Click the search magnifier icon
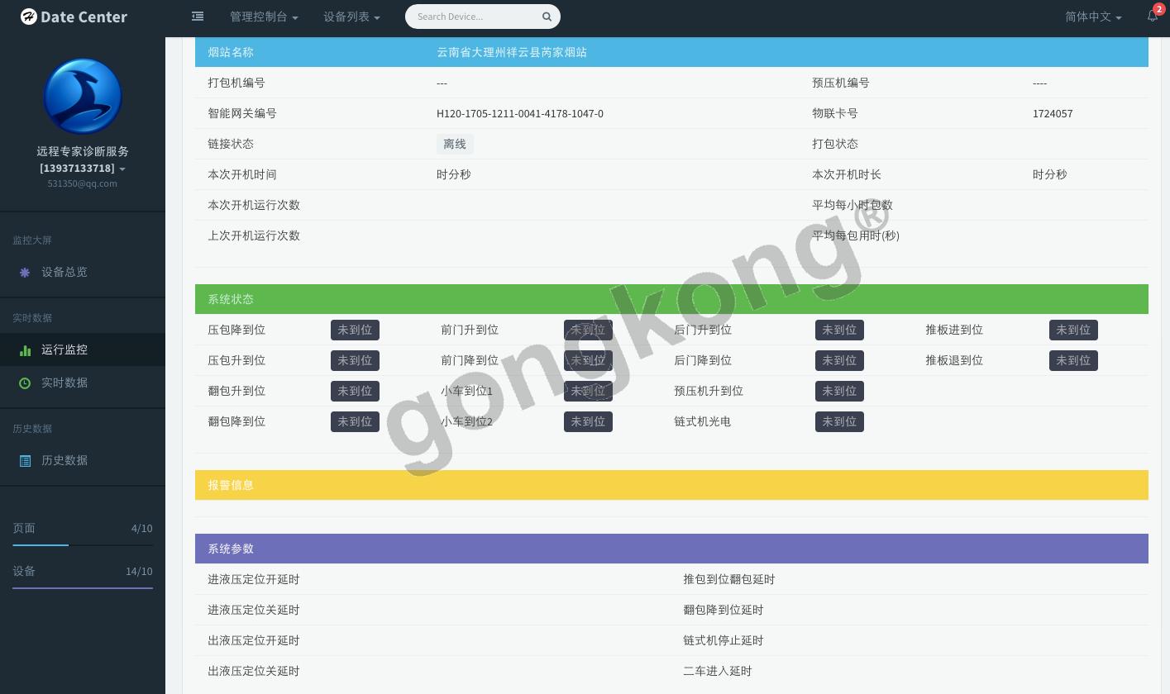Image resolution: width=1170 pixels, height=694 pixels. coord(547,17)
